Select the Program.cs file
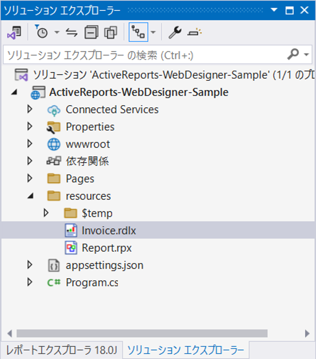The width and height of the screenshot is (316, 359). pos(92,283)
